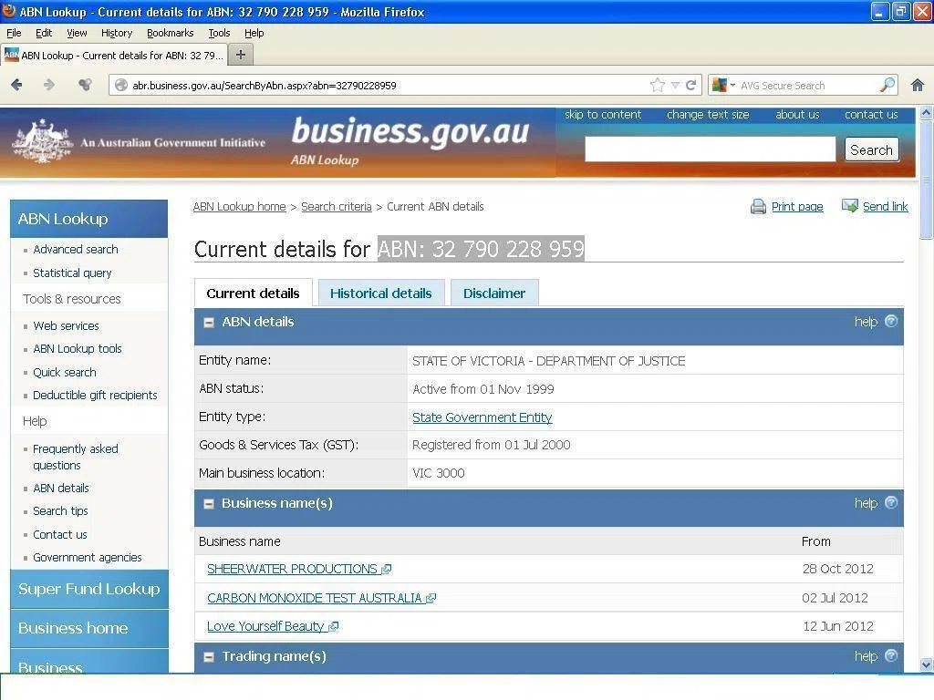Open Love Yourself Beauty link

[x=265, y=626]
